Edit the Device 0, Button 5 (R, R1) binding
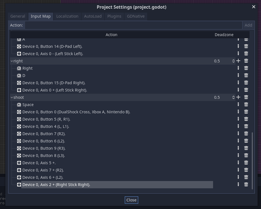 (238, 119)
